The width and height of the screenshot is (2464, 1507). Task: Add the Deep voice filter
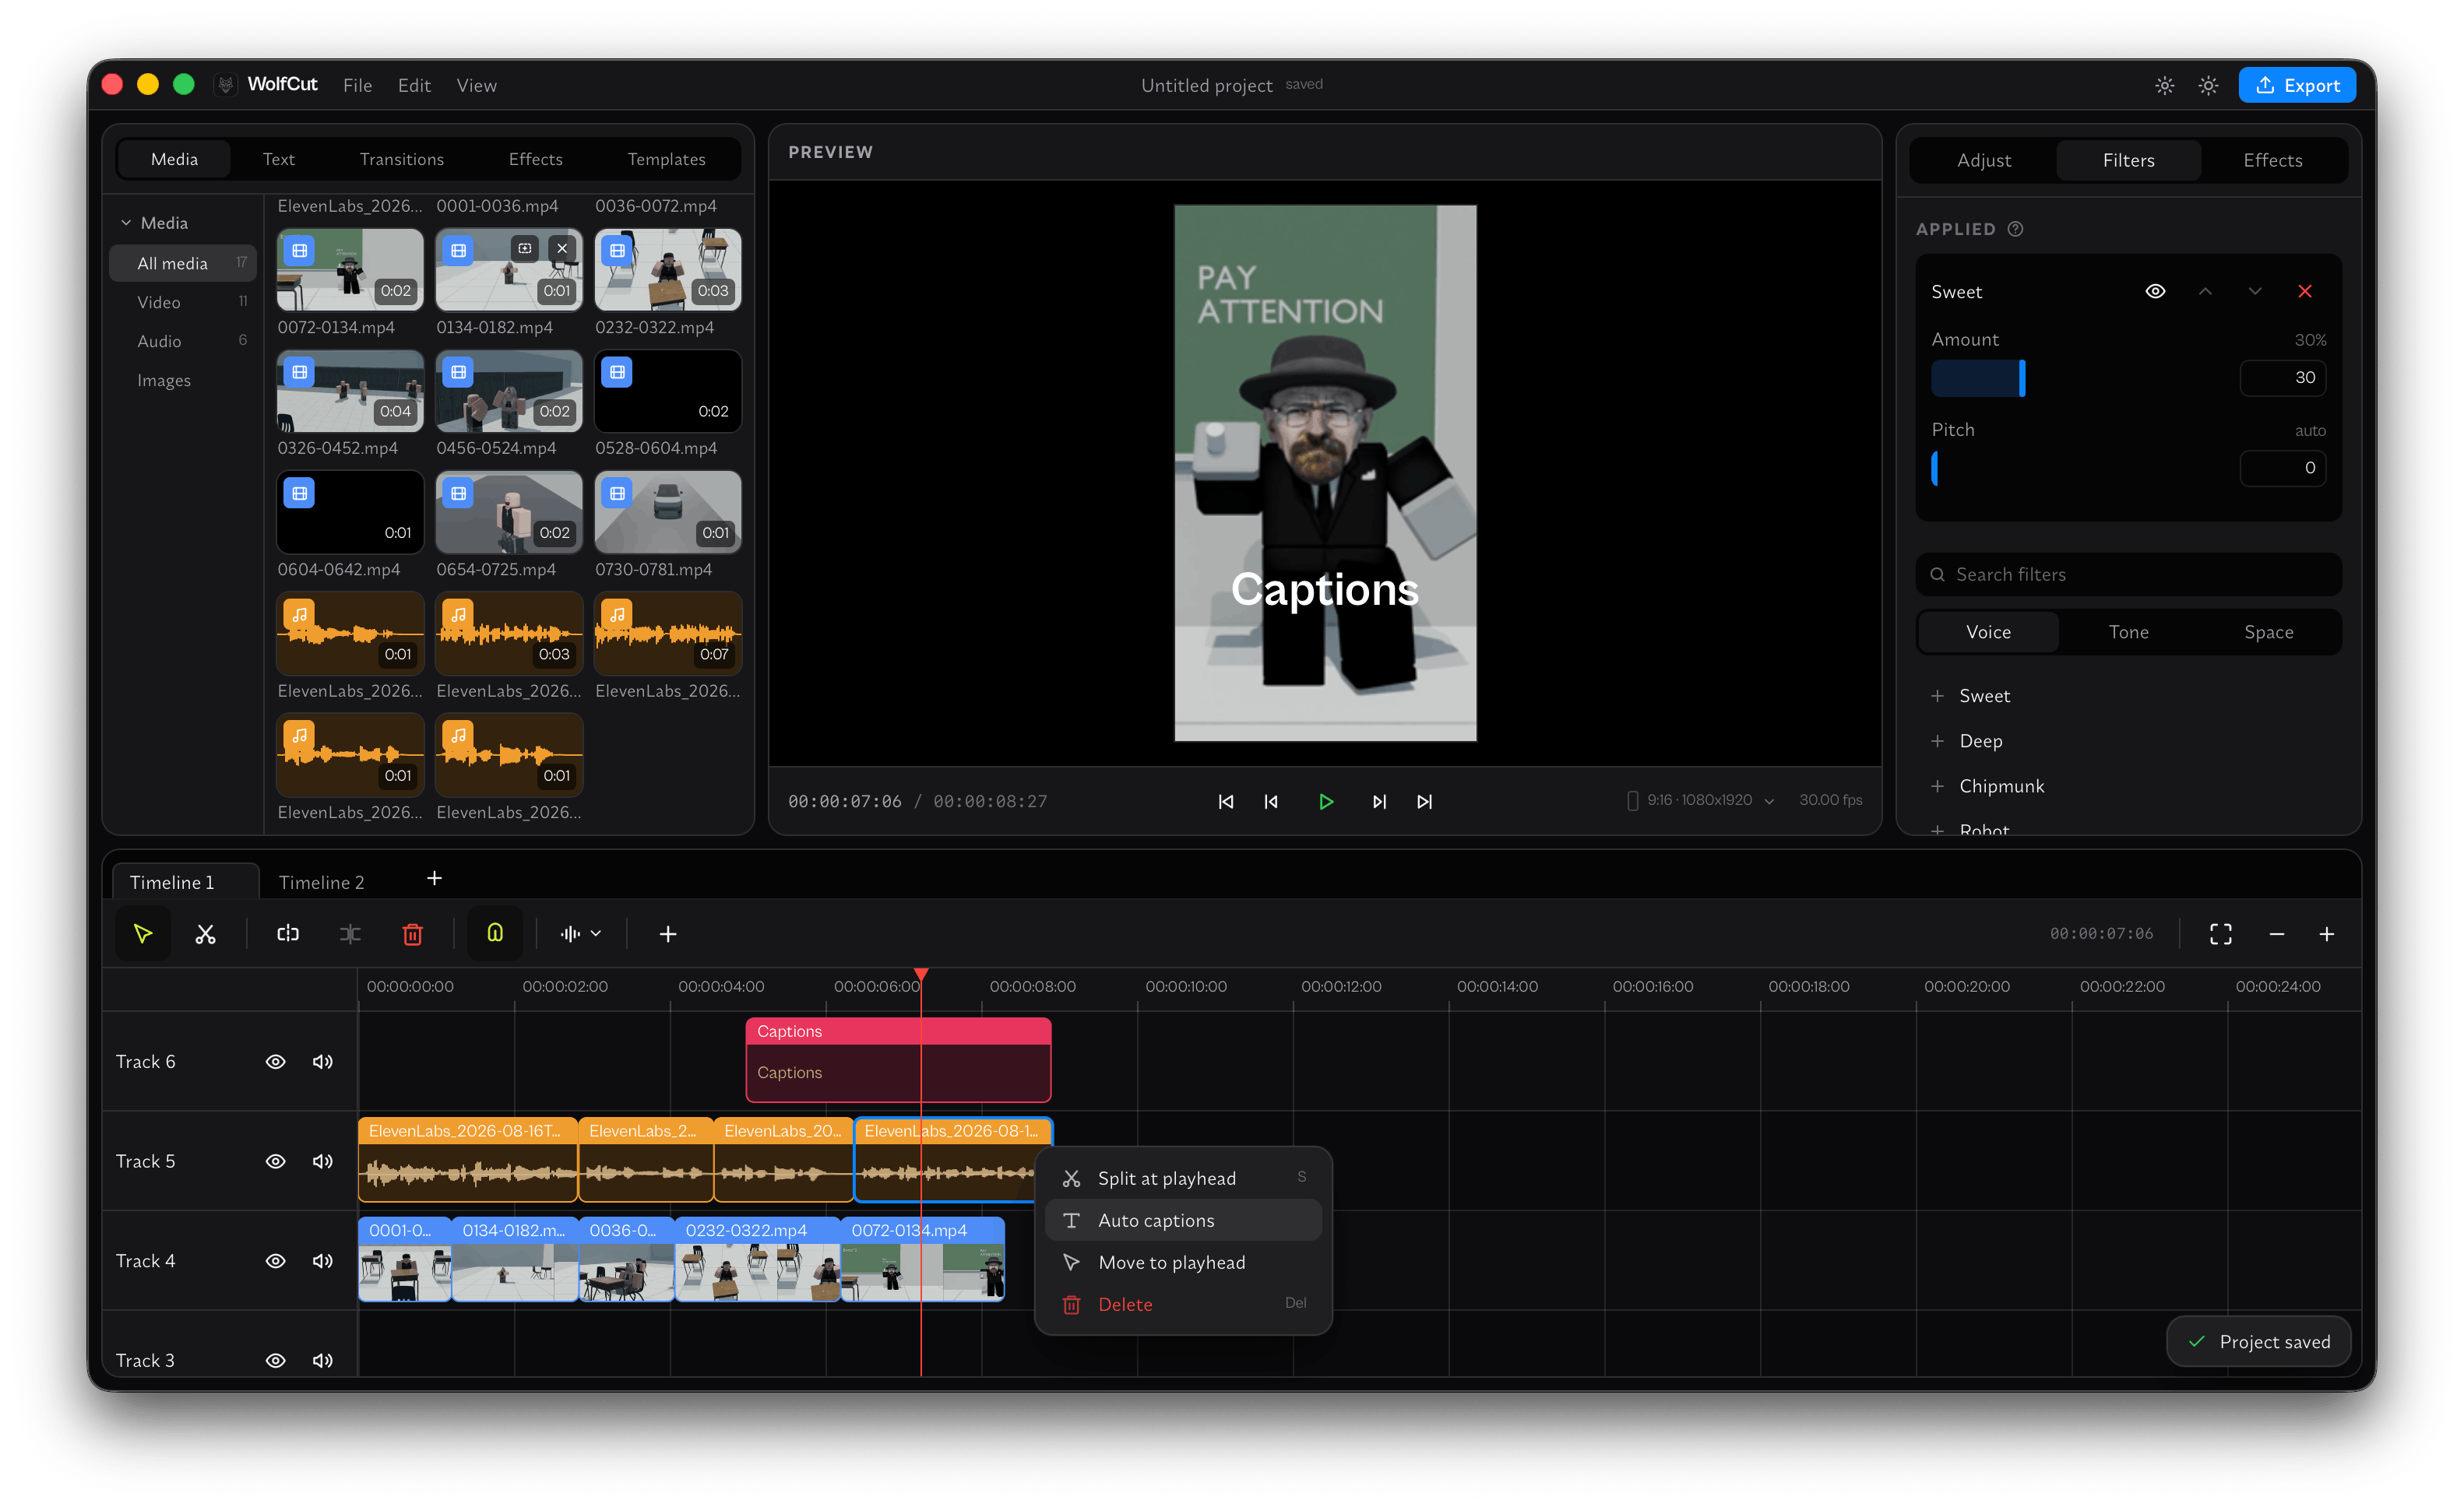point(1967,740)
